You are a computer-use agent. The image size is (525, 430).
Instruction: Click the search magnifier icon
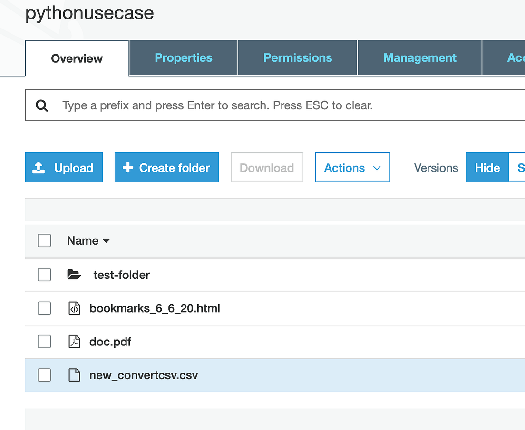pos(42,105)
